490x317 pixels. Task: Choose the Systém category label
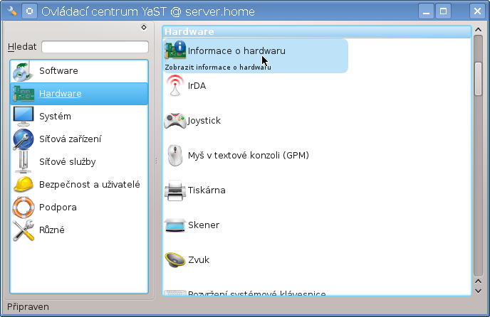(x=55, y=117)
